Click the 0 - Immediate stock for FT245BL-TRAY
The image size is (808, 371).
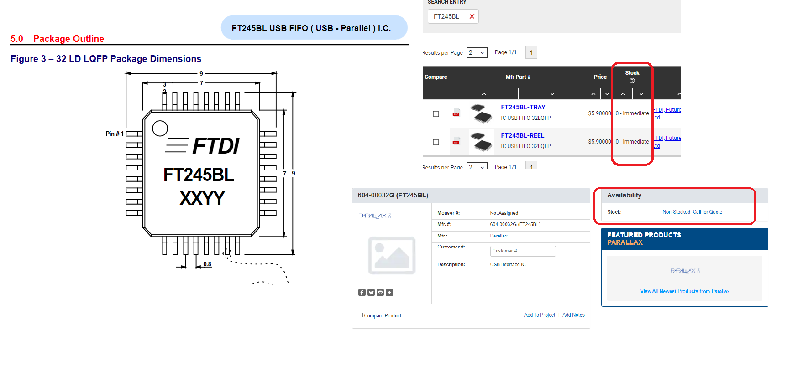[632, 113]
